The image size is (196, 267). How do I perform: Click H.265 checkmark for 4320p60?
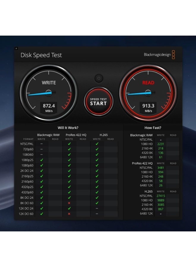(97, 192)
